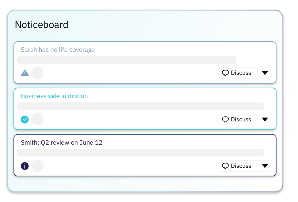Image resolution: width=298 pixels, height=202 pixels.
Task: Click speech bubble icon in Business sale notice
Action: tap(226, 120)
